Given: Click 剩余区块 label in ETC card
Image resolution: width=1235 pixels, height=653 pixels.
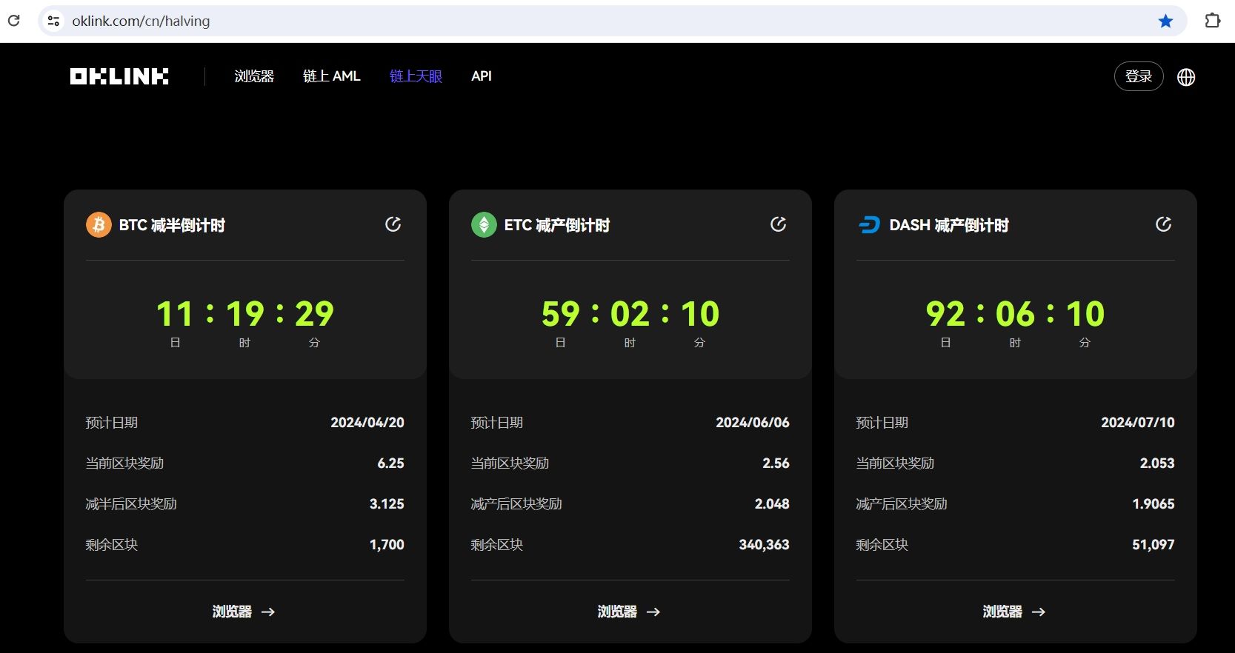Looking at the screenshot, I should [497, 545].
